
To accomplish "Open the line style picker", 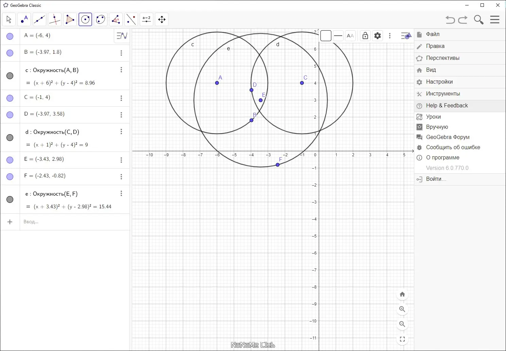I will pyautogui.click(x=338, y=36).
